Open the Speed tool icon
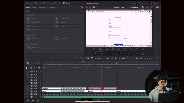Screen dimensions: 184x103 [x=119, y=49]
